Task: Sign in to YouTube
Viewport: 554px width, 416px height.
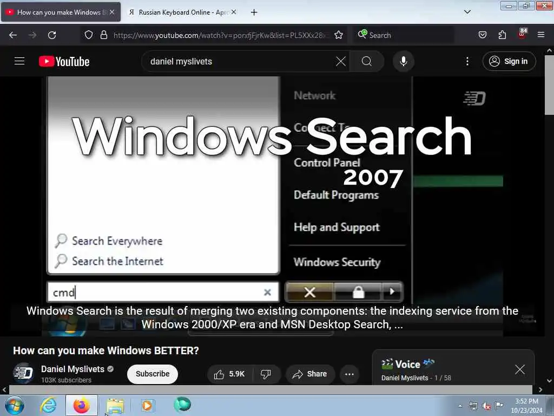Action: pyautogui.click(x=509, y=61)
